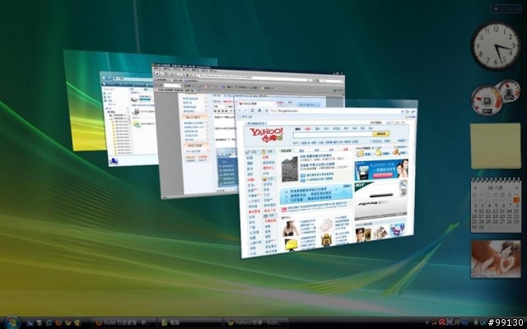Select the highlighted orange day in calendar

(x=516, y=200)
